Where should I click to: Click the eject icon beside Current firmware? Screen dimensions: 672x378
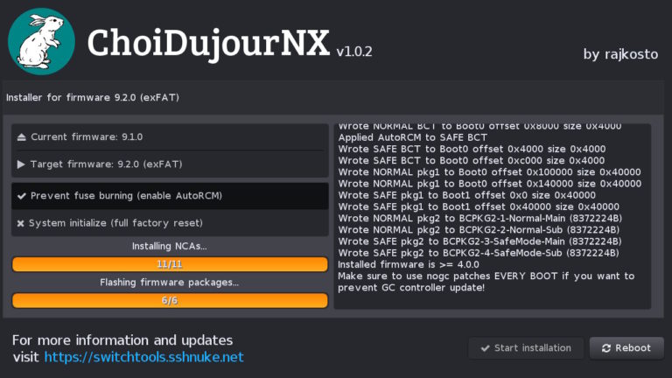(x=22, y=137)
